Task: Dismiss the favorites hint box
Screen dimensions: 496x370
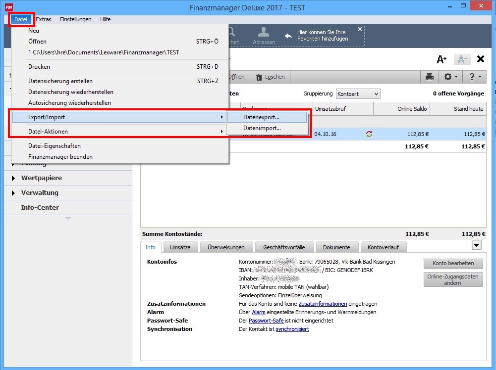Action: click(x=360, y=29)
